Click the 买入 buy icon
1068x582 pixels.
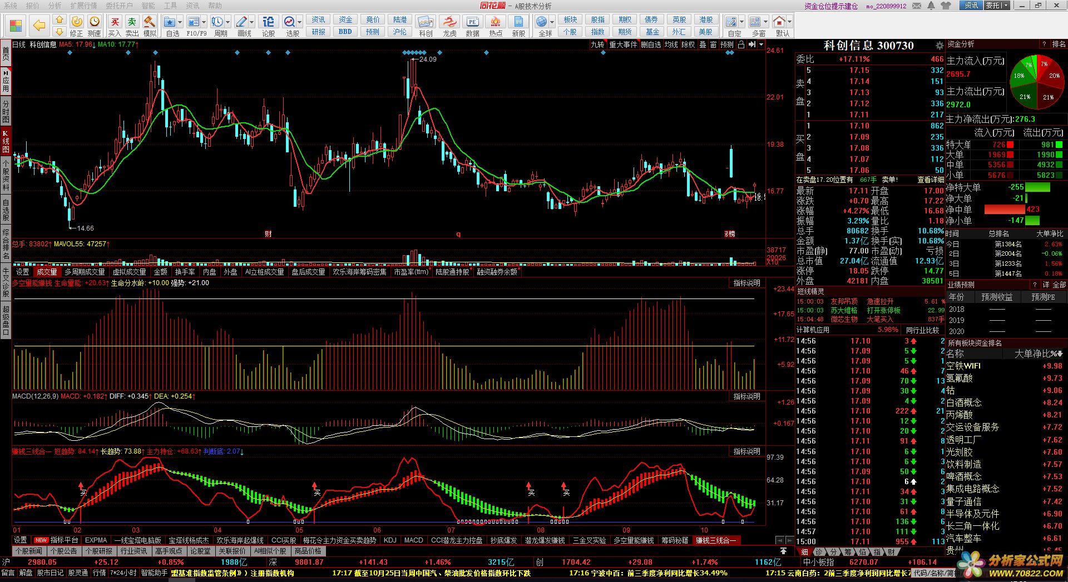point(115,22)
